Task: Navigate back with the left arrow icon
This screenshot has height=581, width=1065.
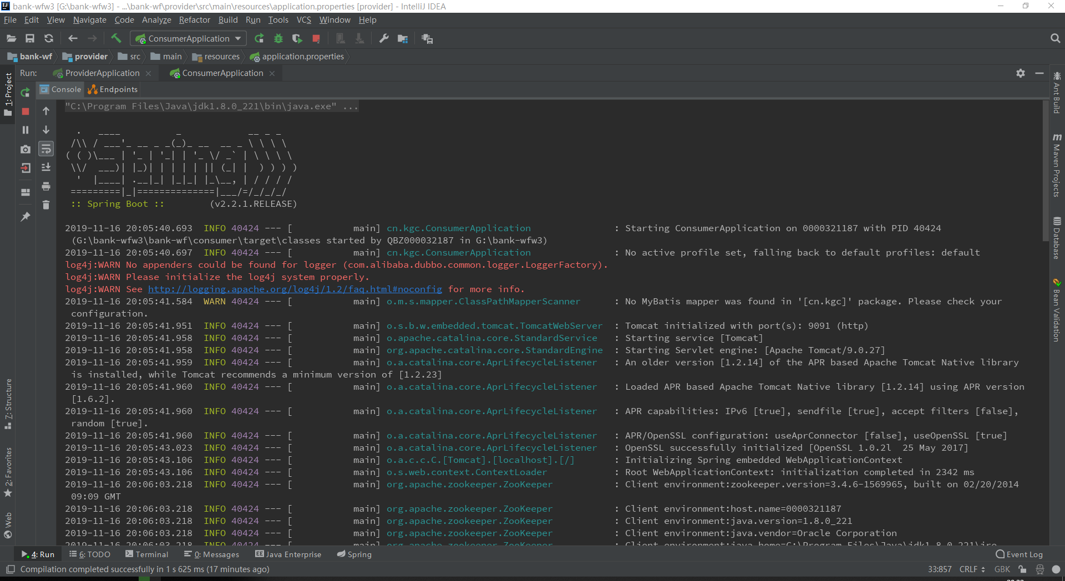Action: point(73,39)
